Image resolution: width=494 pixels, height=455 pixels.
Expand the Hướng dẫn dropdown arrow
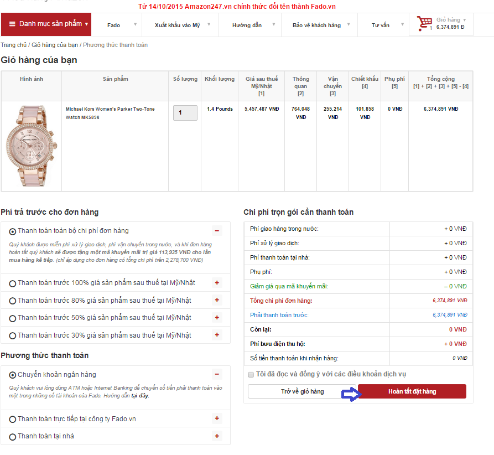(x=274, y=24)
